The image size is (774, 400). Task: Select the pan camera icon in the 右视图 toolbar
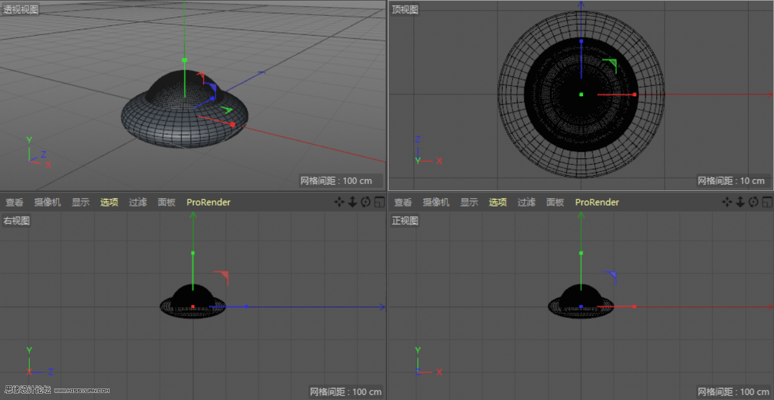click(x=339, y=202)
